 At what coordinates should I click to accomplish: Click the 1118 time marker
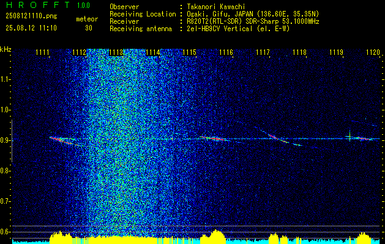point(299,52)
